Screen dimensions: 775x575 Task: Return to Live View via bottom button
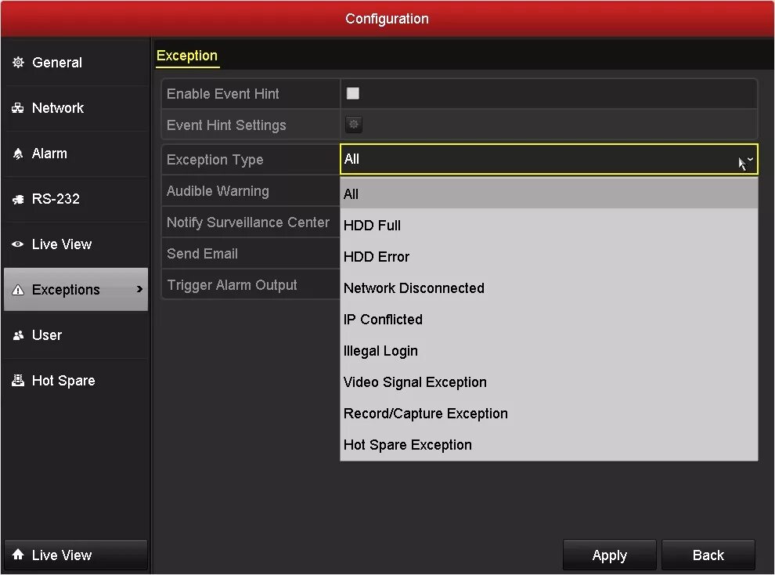click(x=76, y=555)
